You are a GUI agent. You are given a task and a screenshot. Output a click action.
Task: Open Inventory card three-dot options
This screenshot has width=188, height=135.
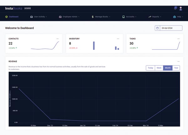(x=118, y=39)
